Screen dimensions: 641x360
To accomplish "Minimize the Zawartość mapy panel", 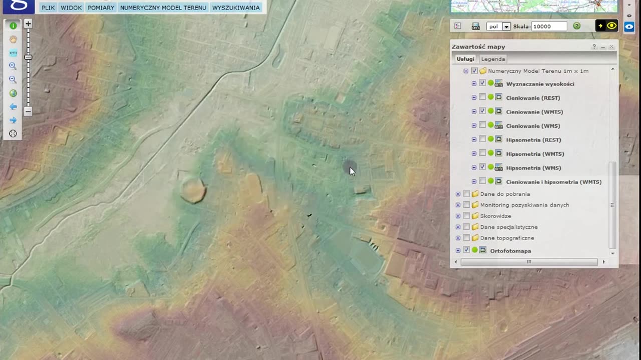I will point(603,47).
